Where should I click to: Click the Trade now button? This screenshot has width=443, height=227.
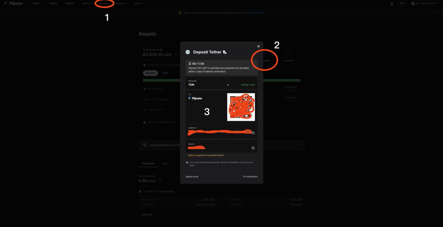click(x=147, y=214)
